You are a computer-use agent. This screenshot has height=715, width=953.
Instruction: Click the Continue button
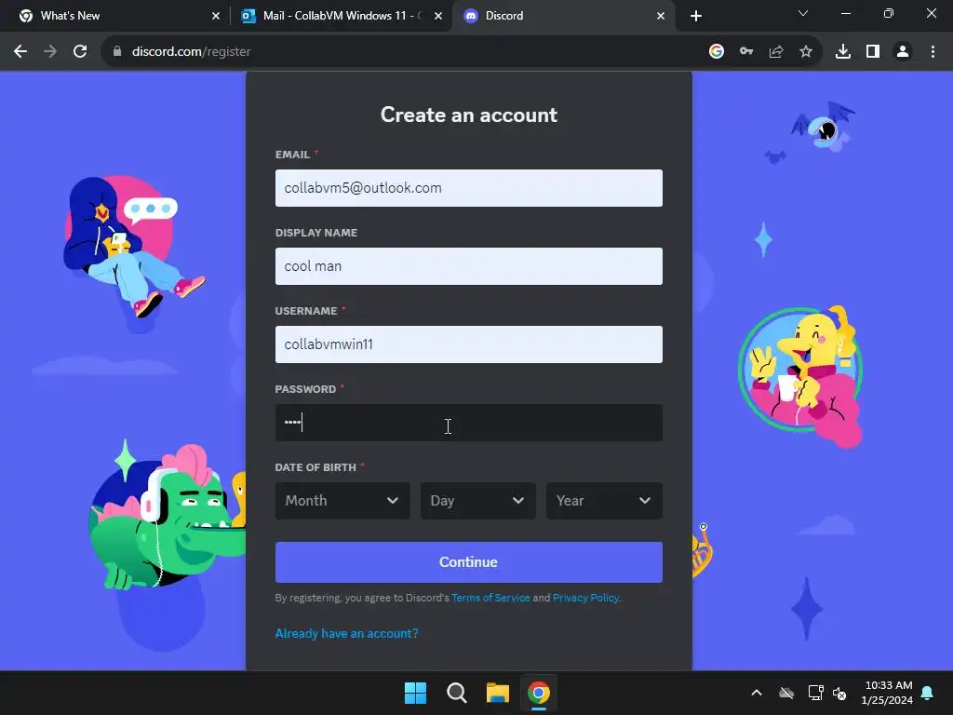(x=469, y=562)
